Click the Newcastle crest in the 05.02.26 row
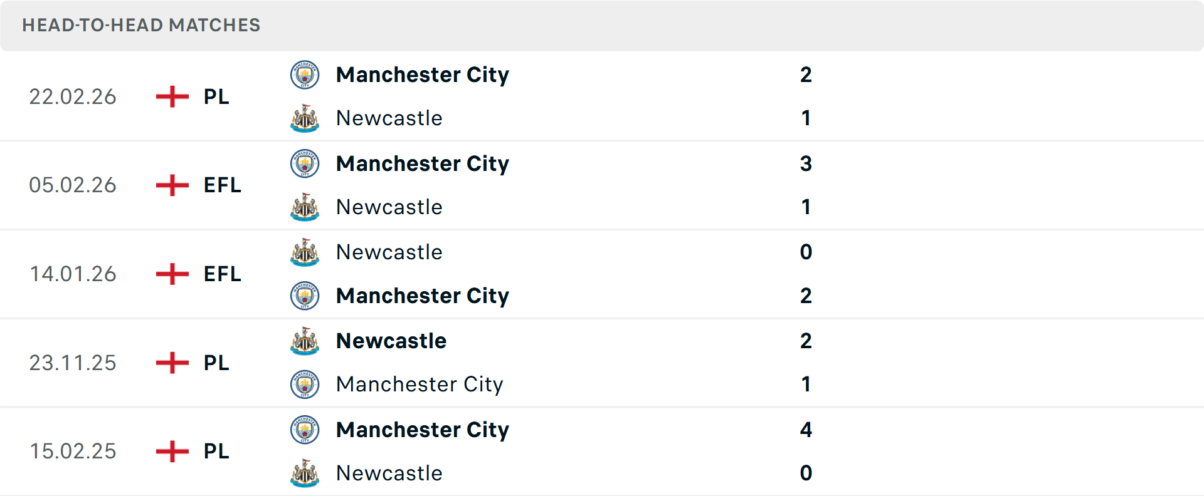Screen dimensions: 1204x496 pyautogui.click(x=305, y=207)
